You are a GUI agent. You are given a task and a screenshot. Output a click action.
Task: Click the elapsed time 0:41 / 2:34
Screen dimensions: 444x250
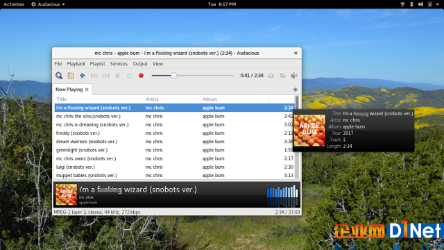point(252,76)
